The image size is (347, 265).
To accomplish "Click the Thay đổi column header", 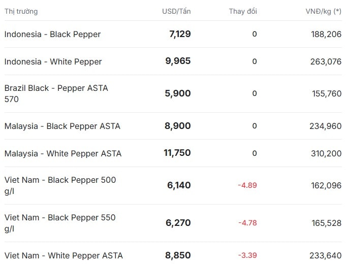I will [243, 11].
